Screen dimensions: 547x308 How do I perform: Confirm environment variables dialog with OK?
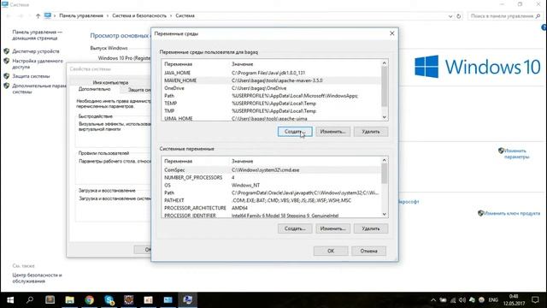(x=331, y=251)
